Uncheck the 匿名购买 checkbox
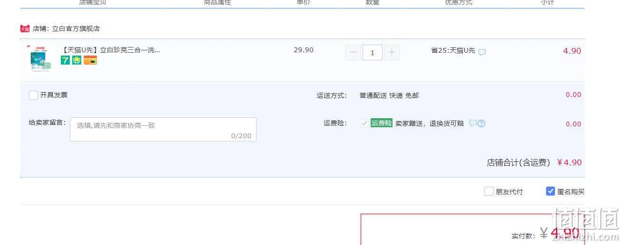The height and width of the screenshot is (245, 623). point(550,191)
